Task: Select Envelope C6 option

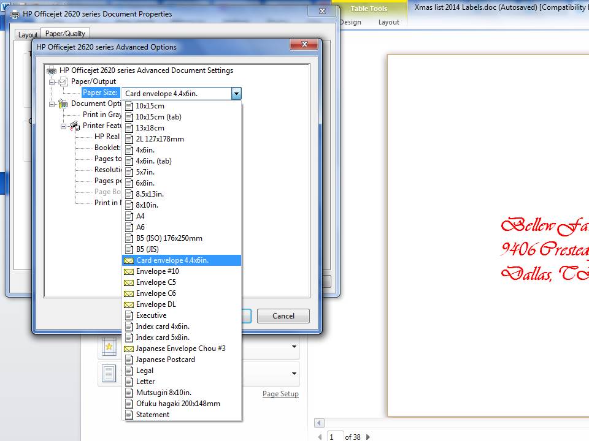Action: [182, 293]
